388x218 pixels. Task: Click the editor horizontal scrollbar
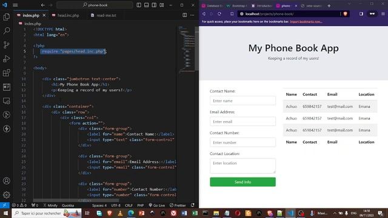tap(76, 200)
